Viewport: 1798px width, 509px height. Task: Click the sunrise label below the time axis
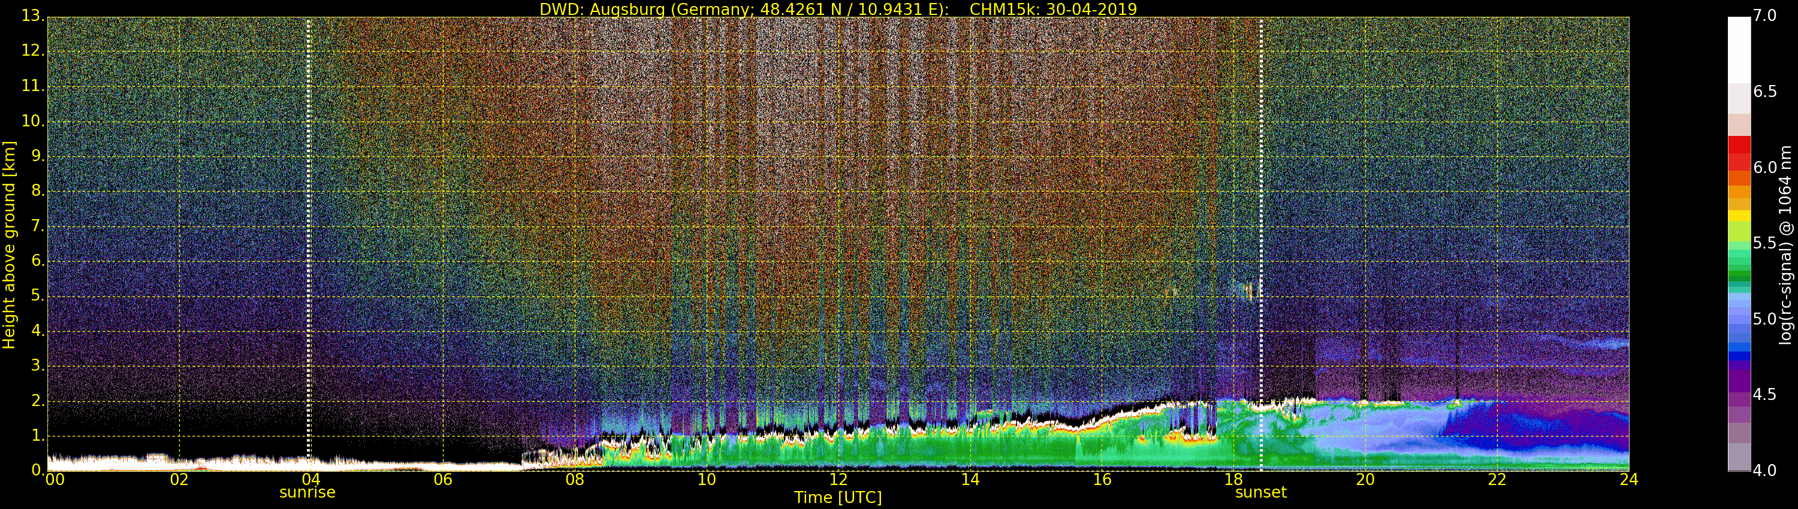[307, 492]
